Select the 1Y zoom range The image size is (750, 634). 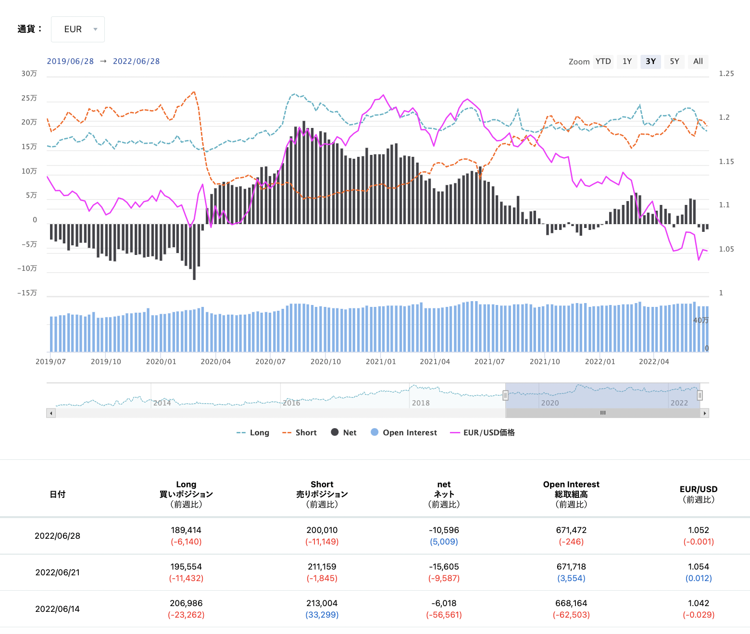(x=627, y=62)
